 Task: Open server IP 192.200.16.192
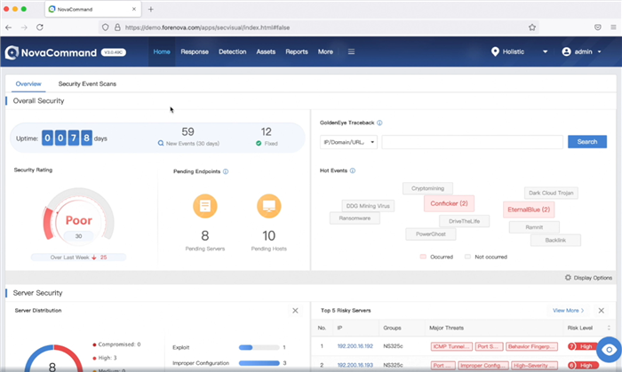[x=355, y=346]
